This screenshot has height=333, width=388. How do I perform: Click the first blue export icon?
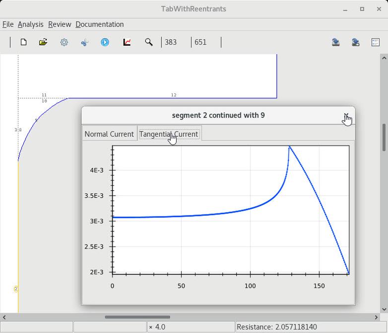click(x=336, y=42)
